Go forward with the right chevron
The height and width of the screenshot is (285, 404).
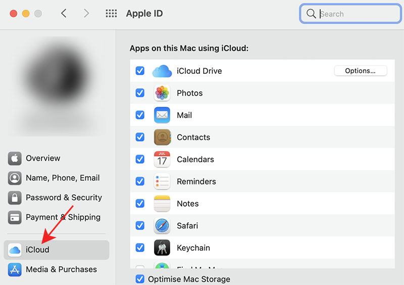tap(86, 13)
